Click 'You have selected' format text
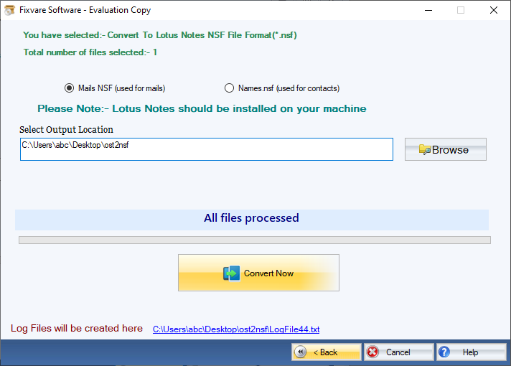The height and width of the screenshot is (366, 511). point(160,35)
